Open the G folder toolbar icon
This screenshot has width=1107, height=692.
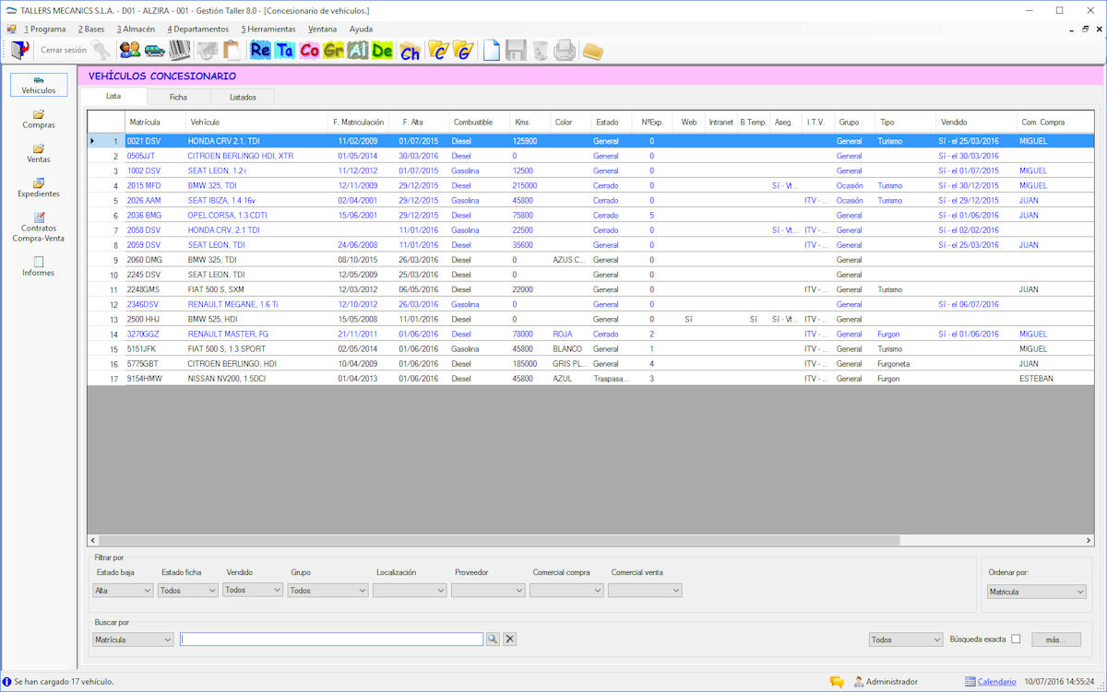[x=463, y=51]
